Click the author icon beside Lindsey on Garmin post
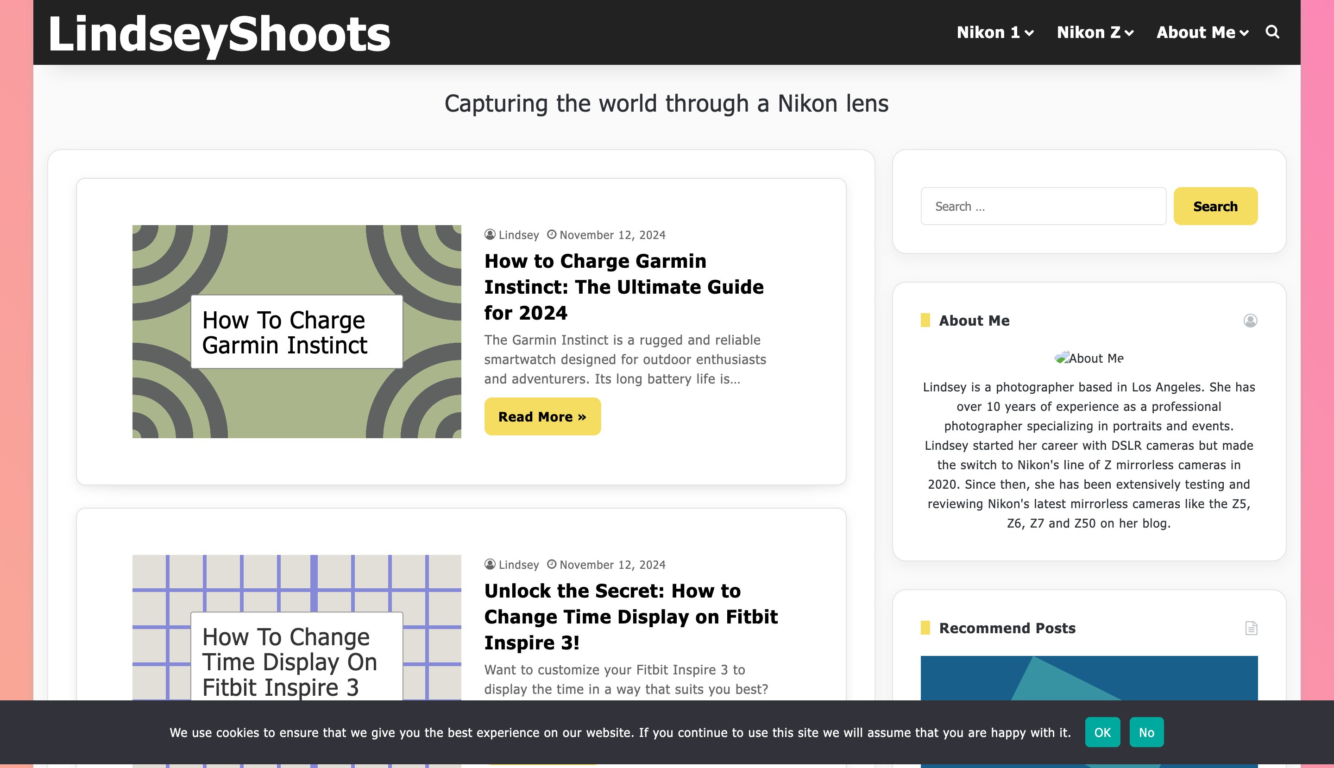The width and height of the screenshot is (1334, 768). coord(490,234)
